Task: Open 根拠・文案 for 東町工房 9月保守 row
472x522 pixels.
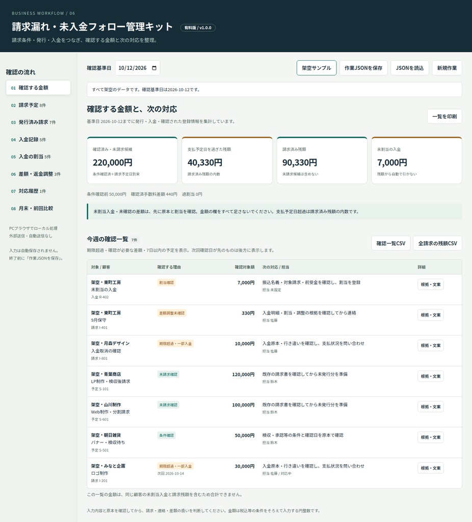Action: pyautogui.click(x=430, y=315)
